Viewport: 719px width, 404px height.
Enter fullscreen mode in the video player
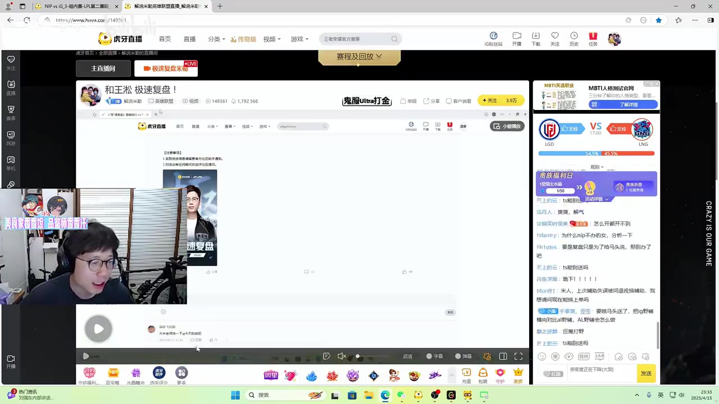tap(518, 356)
